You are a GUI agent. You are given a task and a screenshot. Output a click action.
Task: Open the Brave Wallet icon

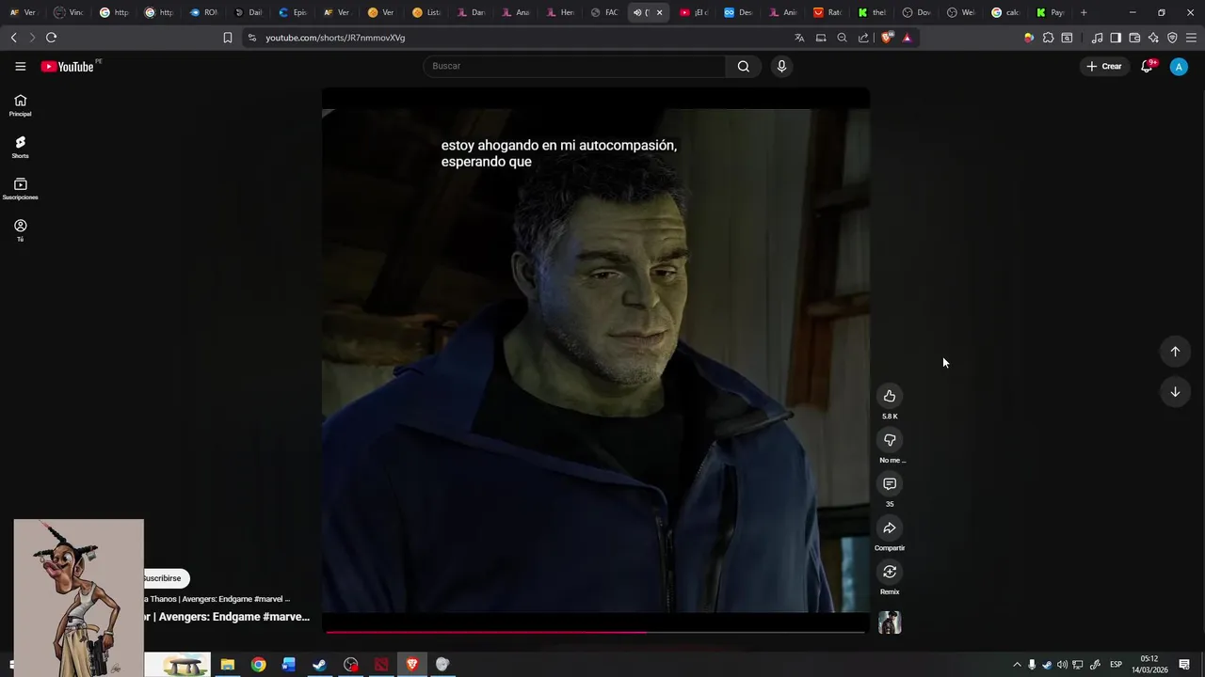coord(1134,38)
